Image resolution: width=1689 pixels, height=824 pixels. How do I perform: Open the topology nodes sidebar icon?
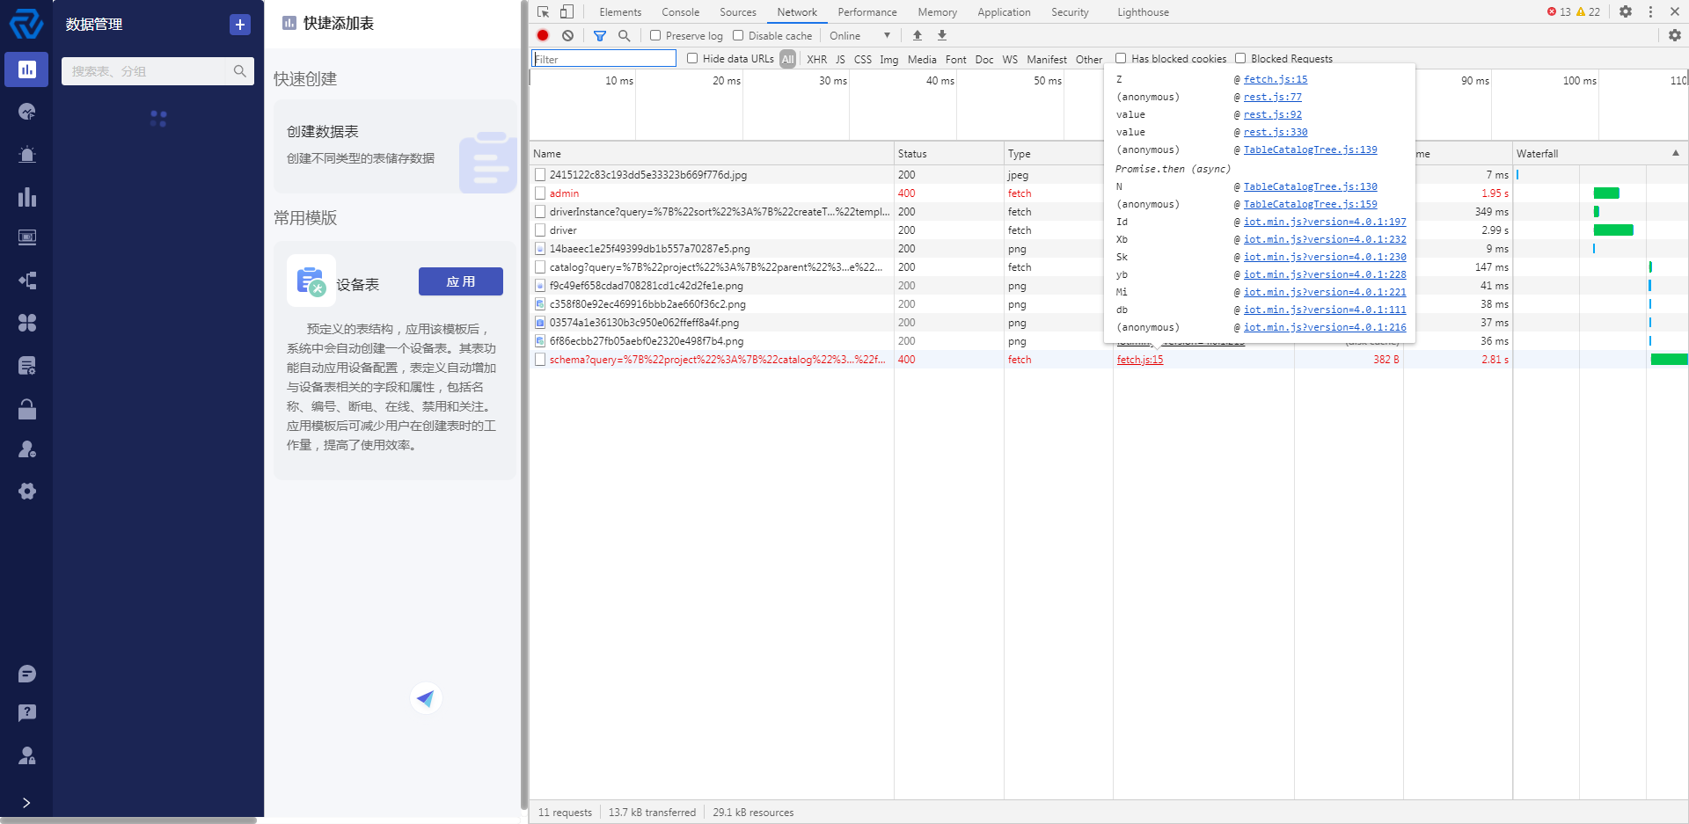coord(26,281)
